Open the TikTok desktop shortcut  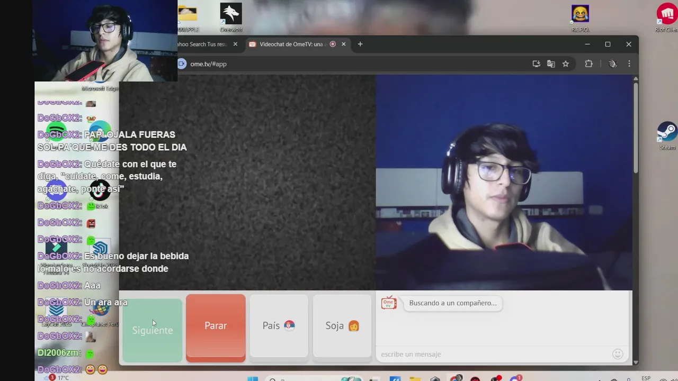coord(100,193)
